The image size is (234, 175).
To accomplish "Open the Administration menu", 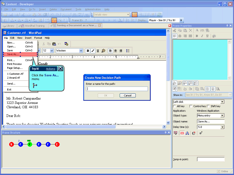I will pyautogui.click(x=93, y=9).
